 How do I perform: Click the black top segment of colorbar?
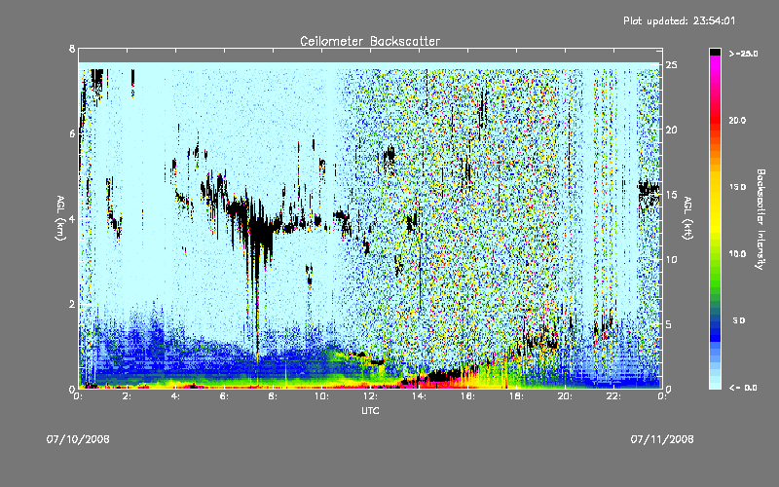click(715, 52)
